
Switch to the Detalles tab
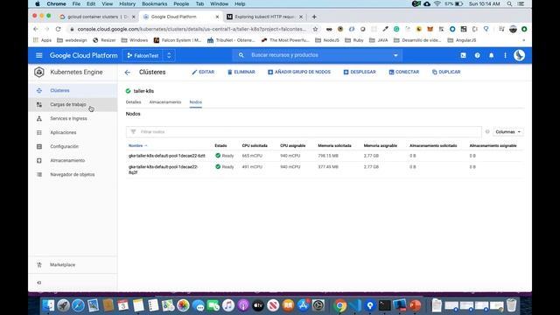[133, 102]
